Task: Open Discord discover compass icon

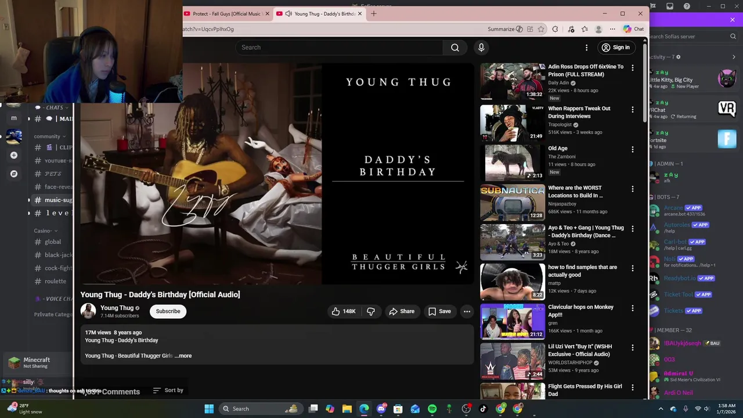Action: point(14,174)
